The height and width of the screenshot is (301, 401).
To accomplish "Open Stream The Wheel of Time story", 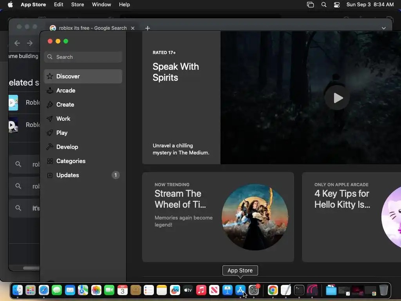I will click(218, 217).
